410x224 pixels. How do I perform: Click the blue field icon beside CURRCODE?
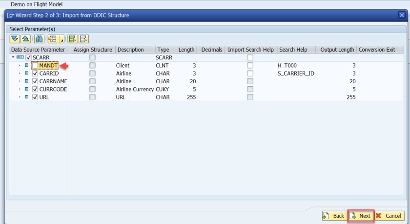[26, 89]
